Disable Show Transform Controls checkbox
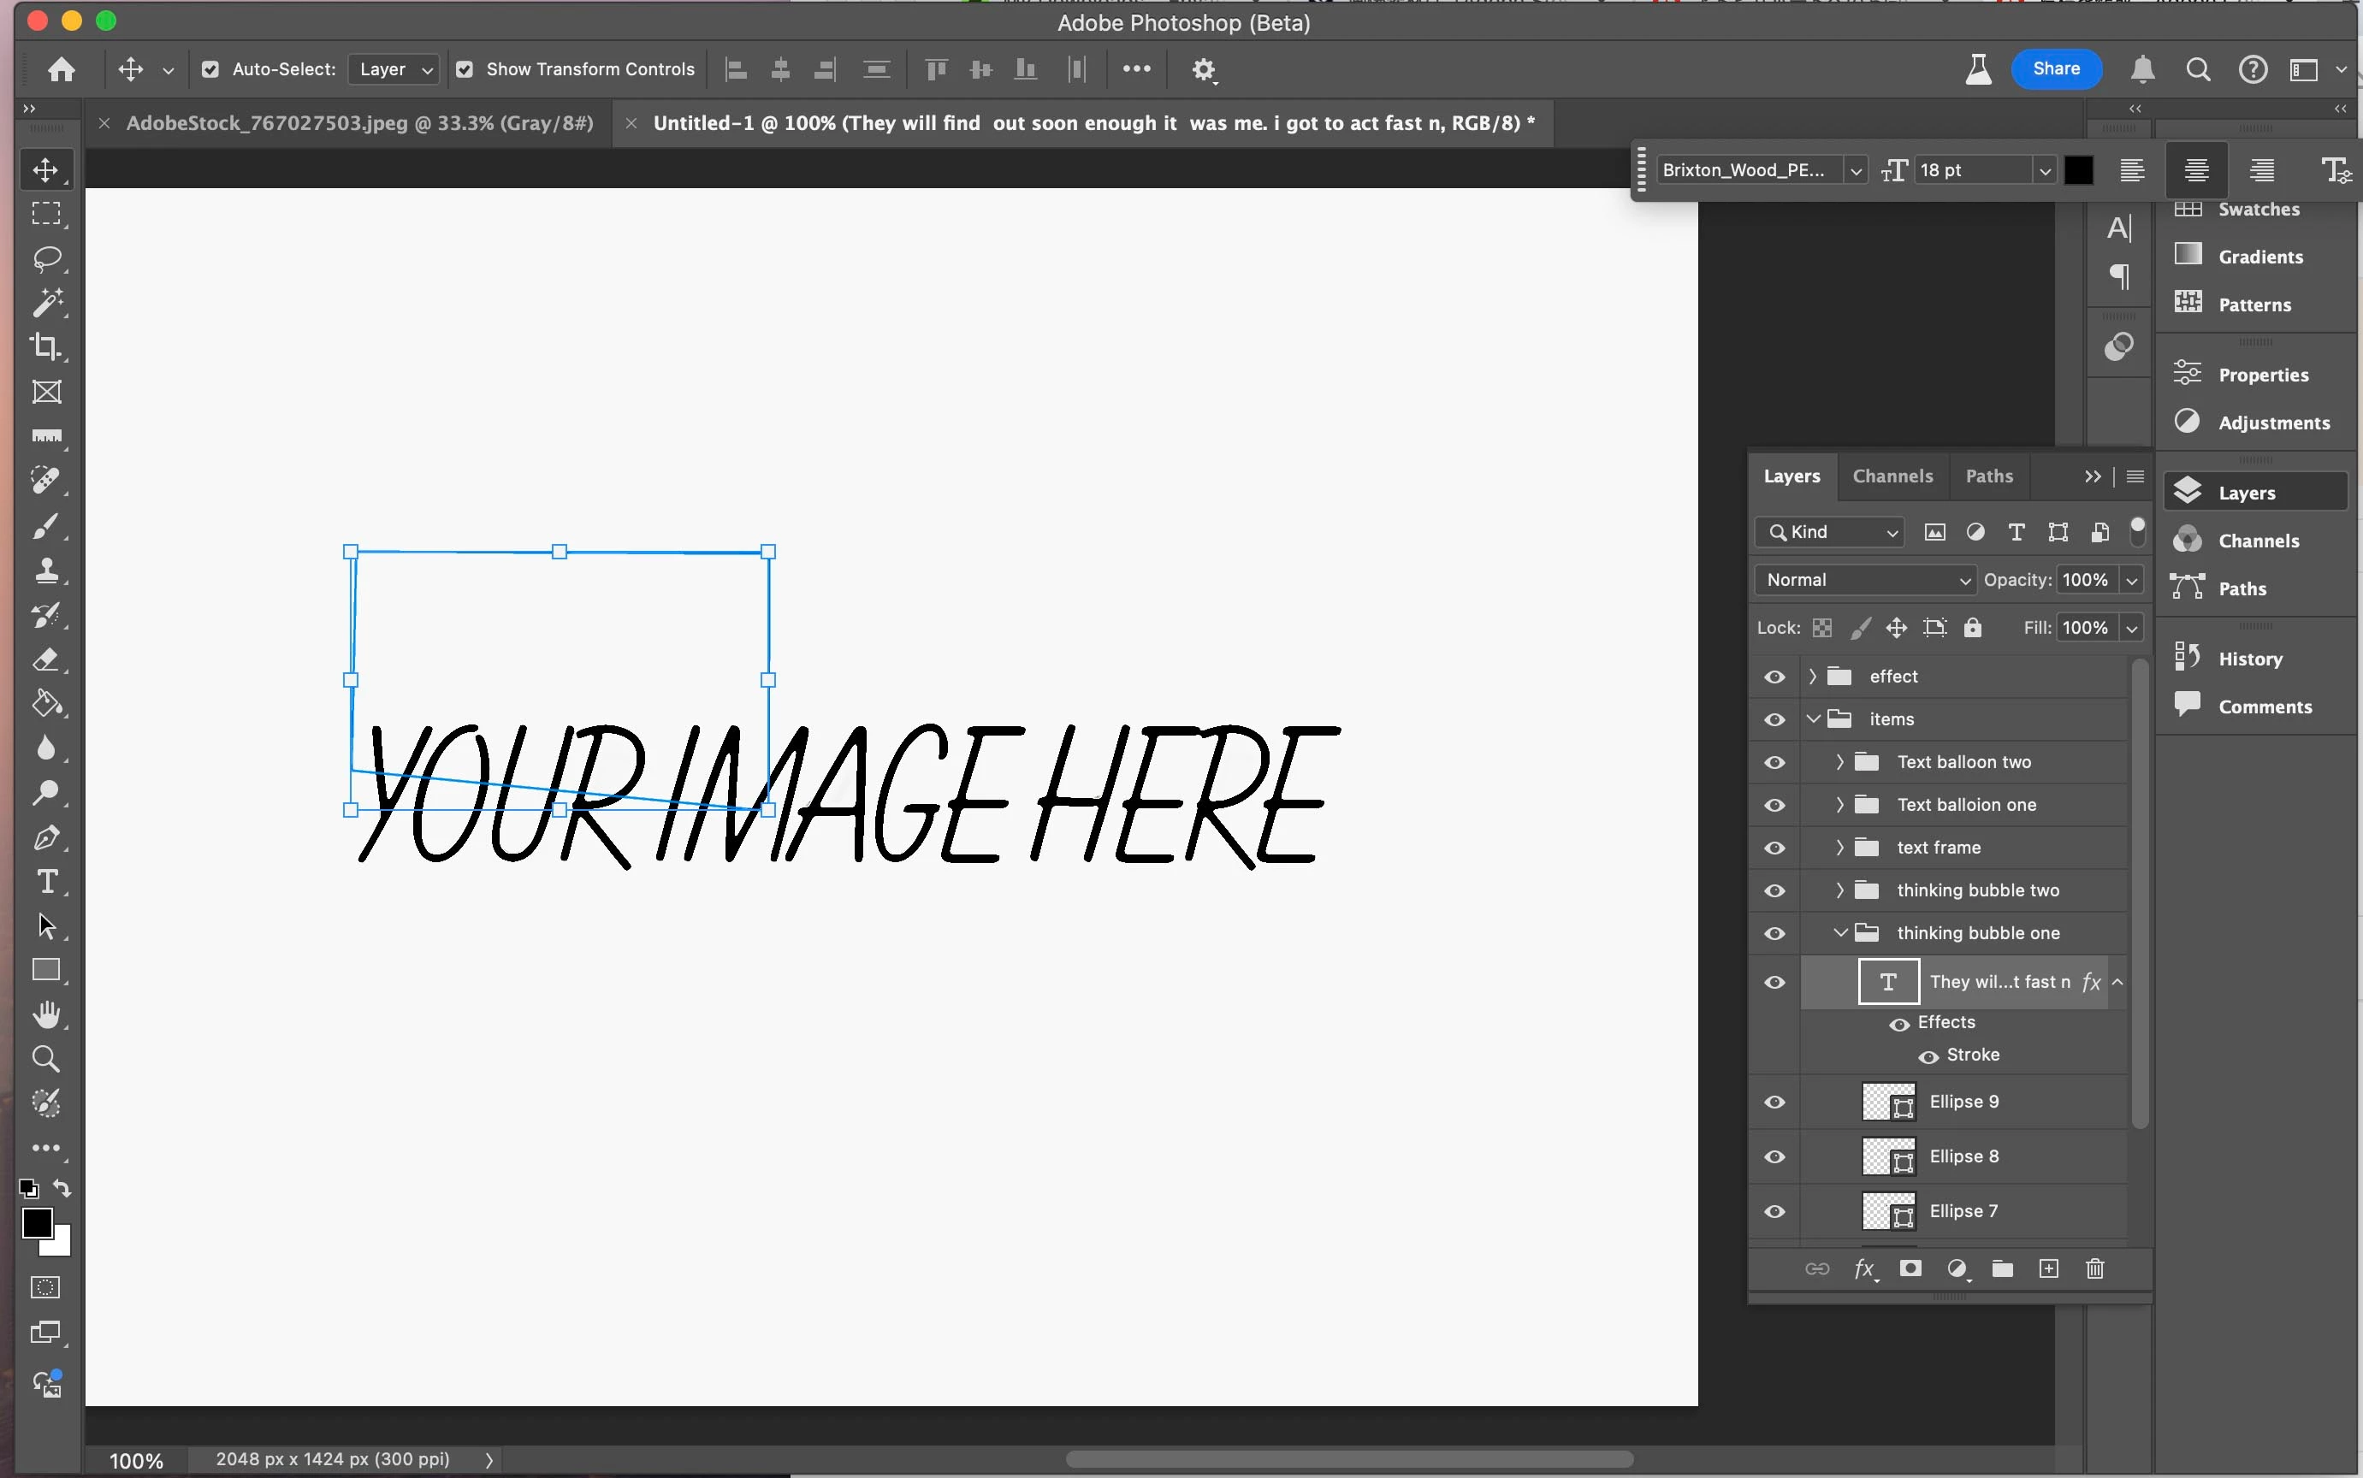This screenshot has width=2363, height=1478. pyautogui.click(x=465, y=69)
